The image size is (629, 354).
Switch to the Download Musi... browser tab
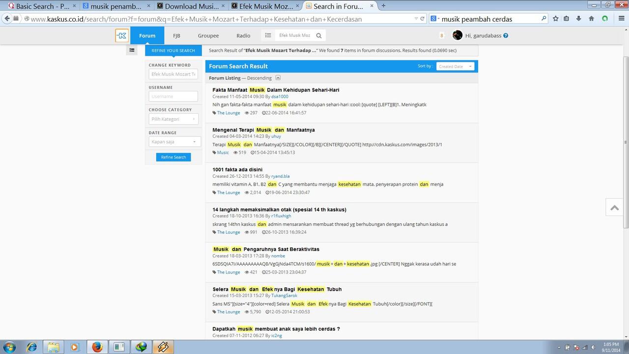pyautogui.click(x=190, y=6)
